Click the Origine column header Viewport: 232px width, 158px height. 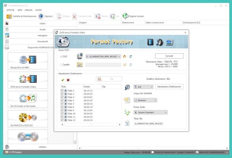tap(100, 23)
